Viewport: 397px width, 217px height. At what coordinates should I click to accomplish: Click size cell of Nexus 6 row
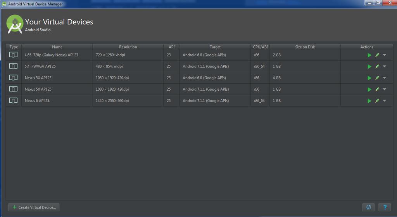pyautogui.click(x=305, y=100)
